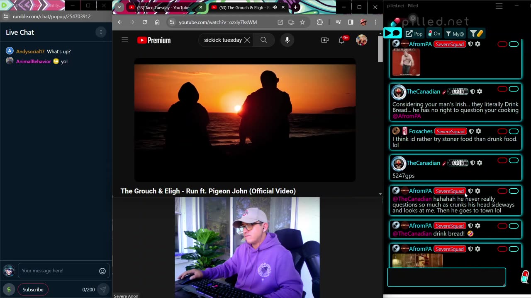Image resolution: width=531 pixels, height=298 pixels.
Task: Click the Chrome address bar URL
Action: (x=218, y=22)
